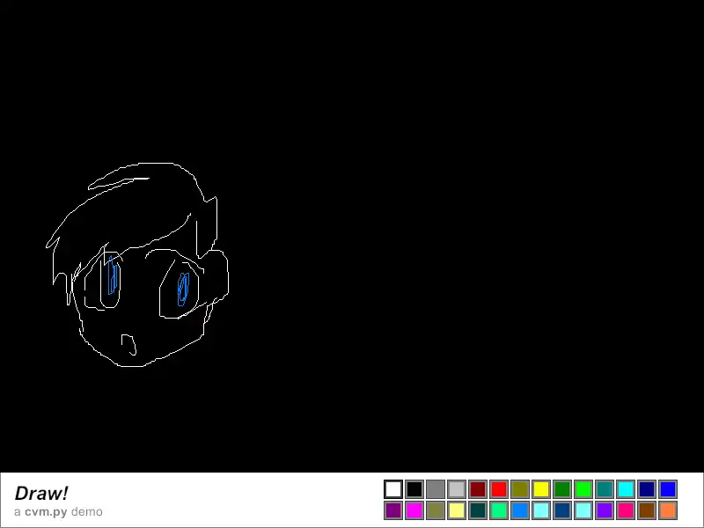
Task: Select the hot pink color swatch
Action: tap(626, 510)
